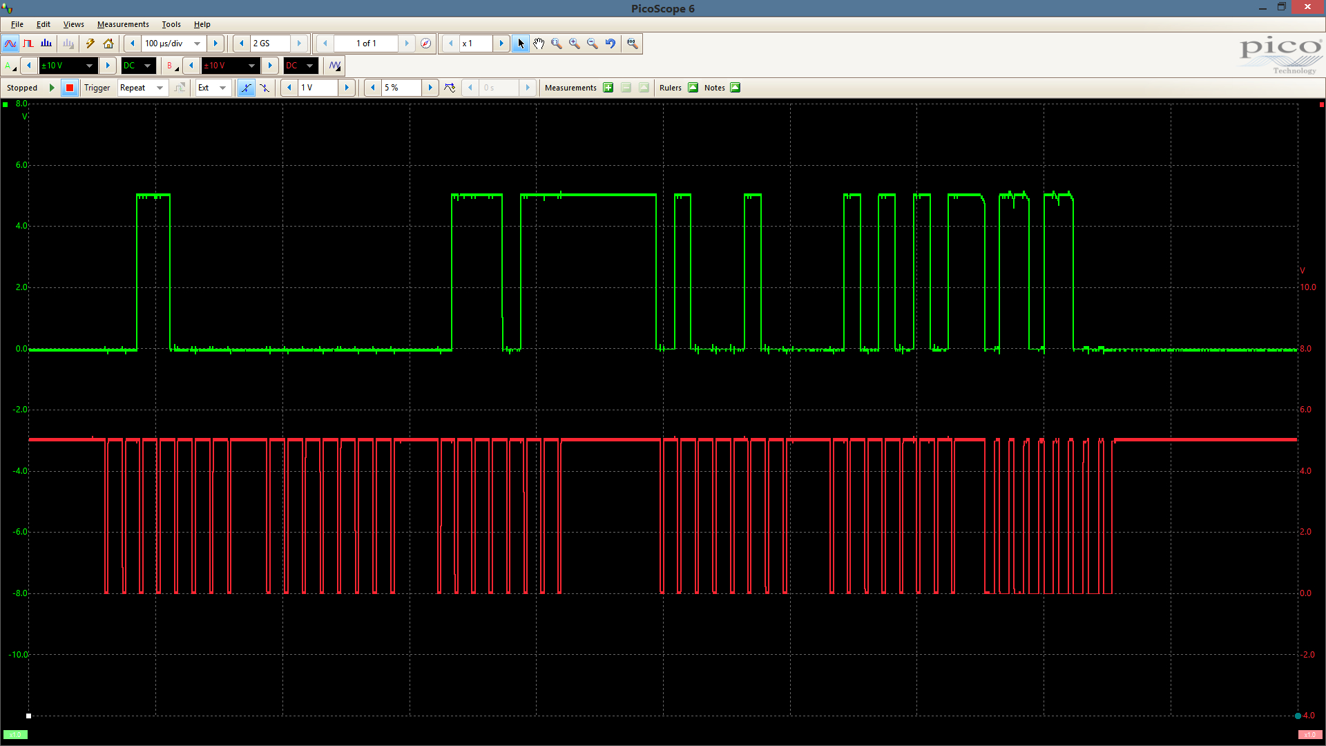
Task: Open Math Channels waveform icon
Action: tap(335, 66)
